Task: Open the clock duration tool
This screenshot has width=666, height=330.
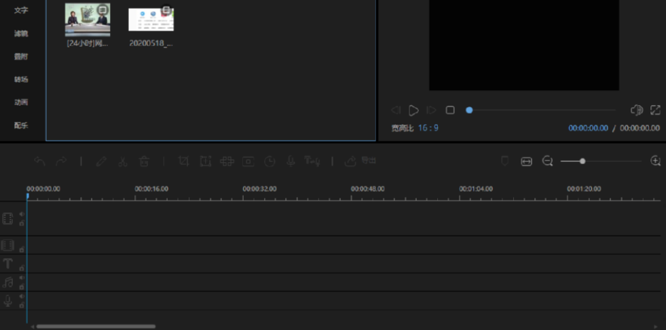Action: 270,161
